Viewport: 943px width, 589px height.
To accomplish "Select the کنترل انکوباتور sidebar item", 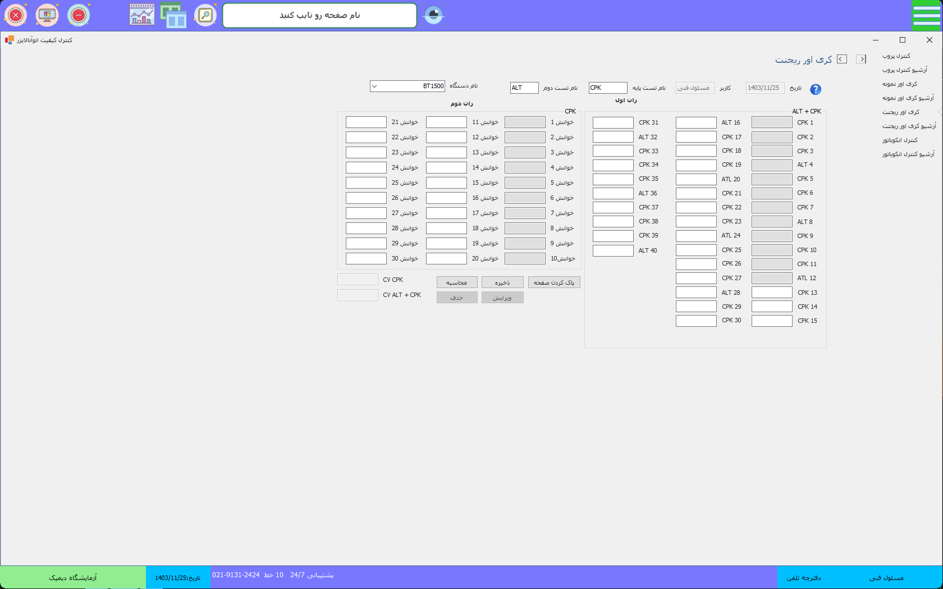I will tap(900, 140).
